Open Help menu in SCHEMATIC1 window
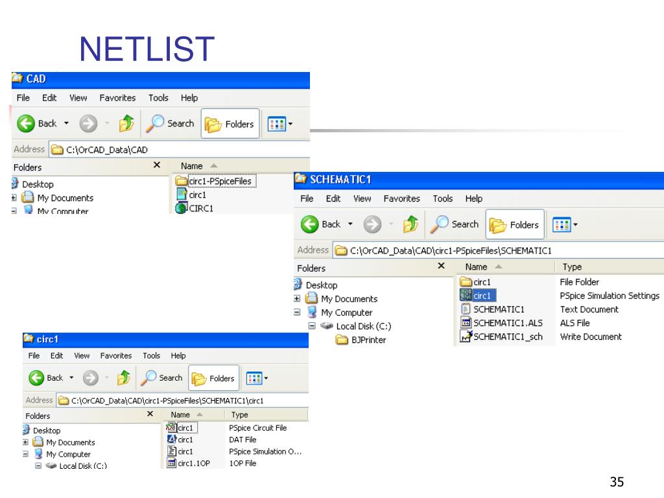 tap(473, 198)
